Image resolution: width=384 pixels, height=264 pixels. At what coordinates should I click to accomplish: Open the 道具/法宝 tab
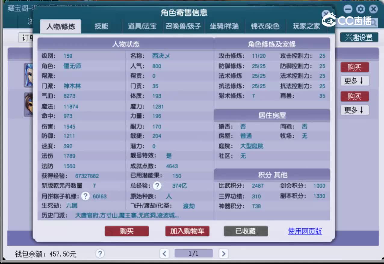[x=142, y=26]
